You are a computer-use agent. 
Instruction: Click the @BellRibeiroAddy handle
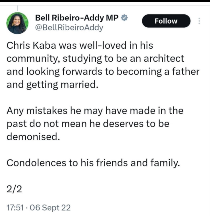[69, 28]
